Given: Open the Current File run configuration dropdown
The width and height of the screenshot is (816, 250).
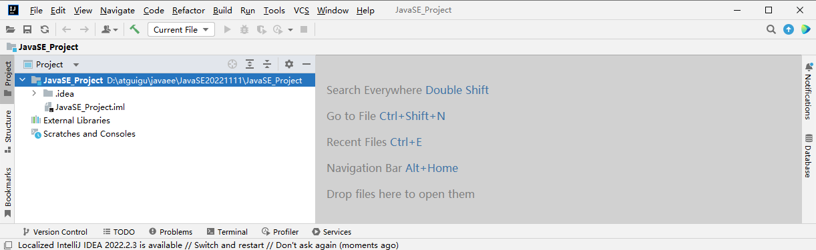Looking at the screenshot, I should [x=181, y=29].
